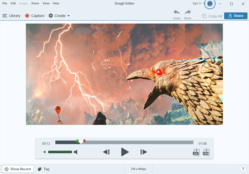Save current frame as PNG
The width and height of the screenshot is (249, 174).
(206, 152)
